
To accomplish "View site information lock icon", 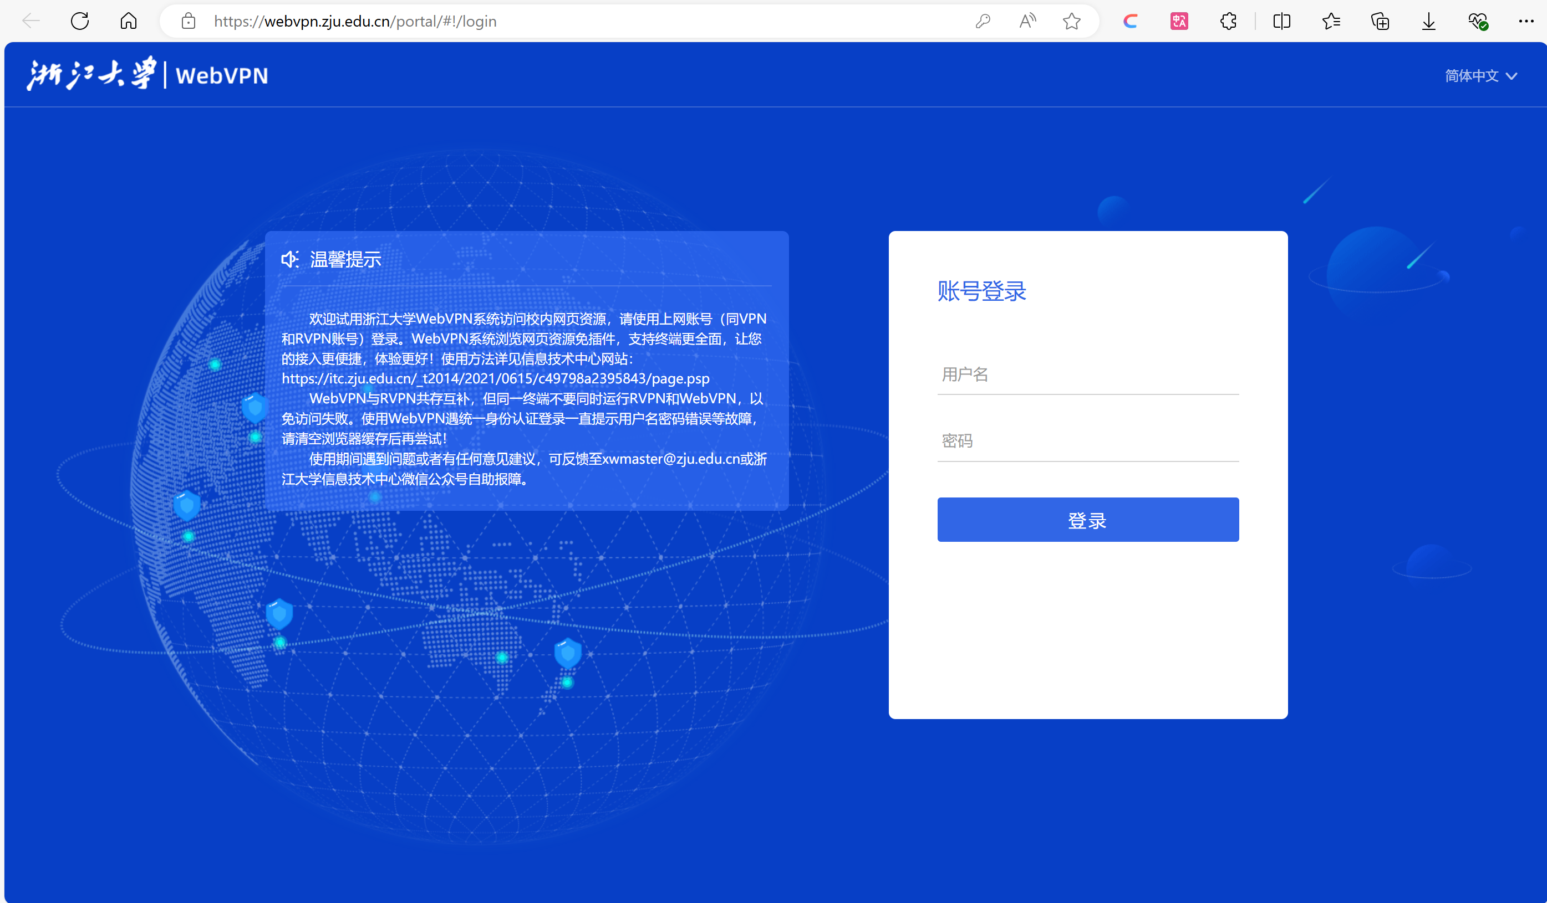I will 189,22.
